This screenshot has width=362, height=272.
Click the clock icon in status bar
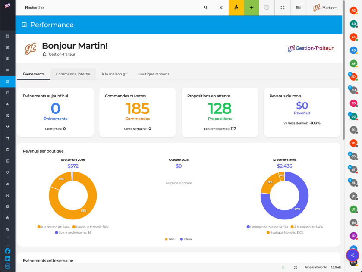click(x=295, y=267)
